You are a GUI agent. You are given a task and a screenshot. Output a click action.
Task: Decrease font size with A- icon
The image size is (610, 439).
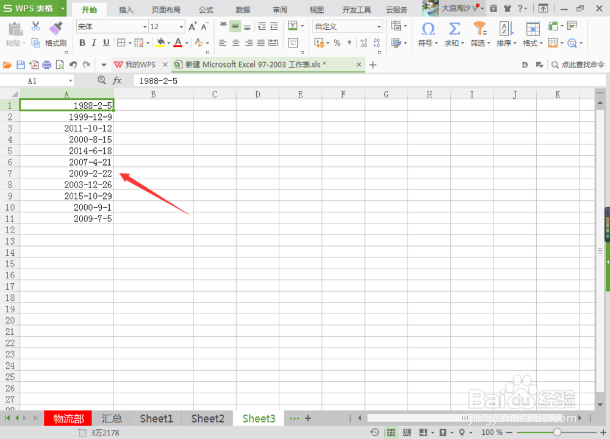(x=204, y=26)
